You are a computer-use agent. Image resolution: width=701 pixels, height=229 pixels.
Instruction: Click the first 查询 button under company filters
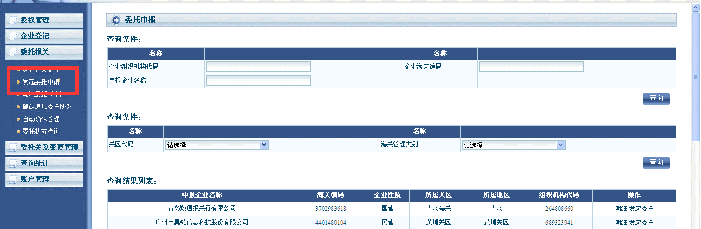coord(656,99)
